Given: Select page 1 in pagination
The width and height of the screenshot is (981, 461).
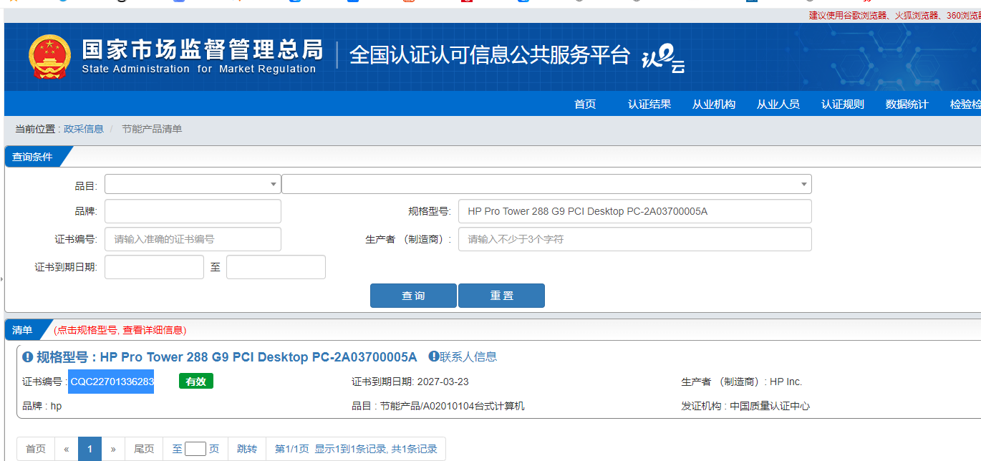Looking at the screenshot, I should (x=90, y=449).
